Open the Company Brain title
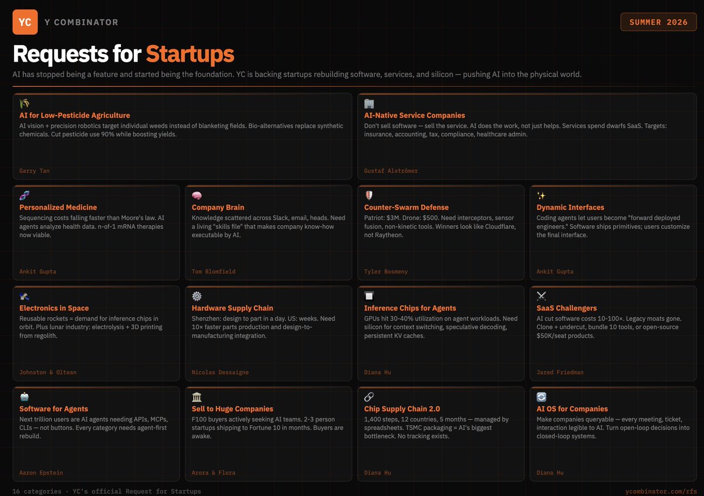 (x=218, y=207)
